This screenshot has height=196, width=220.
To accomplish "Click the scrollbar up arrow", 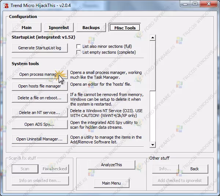I will click(153, 38).
